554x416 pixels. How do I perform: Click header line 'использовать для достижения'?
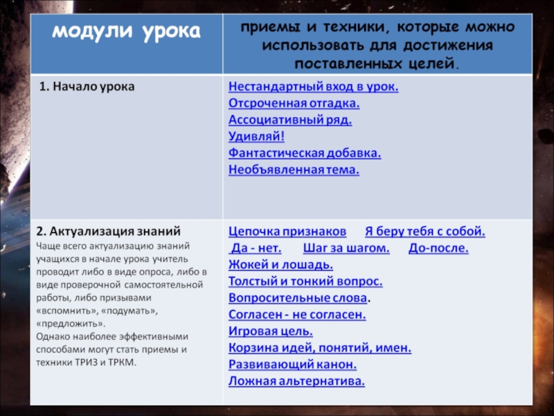[x=377, y=45]
